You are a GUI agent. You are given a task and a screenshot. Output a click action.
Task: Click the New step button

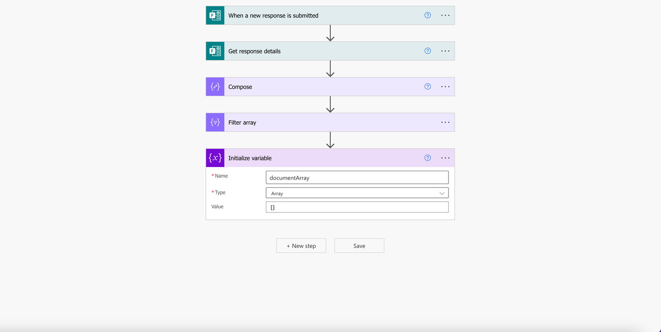[301, 246]
